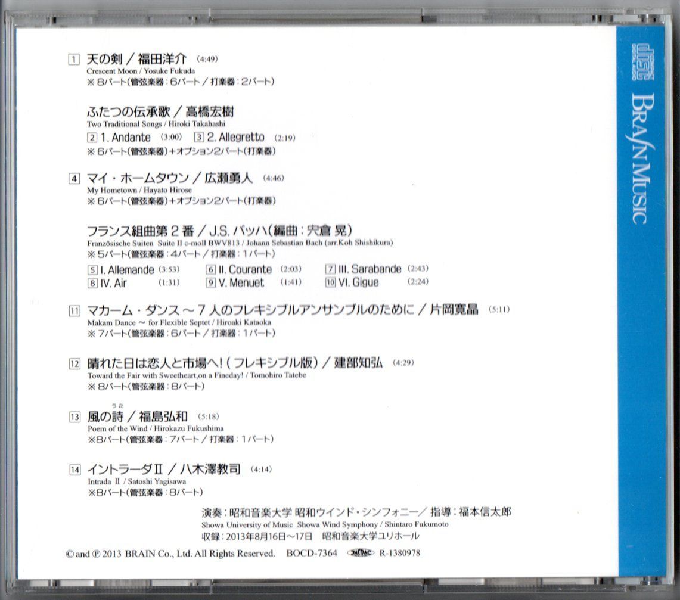680x600 pixels.
Task: Click the III. Sarabande track title
Action: pyautogui.click(x=370, y=269)
